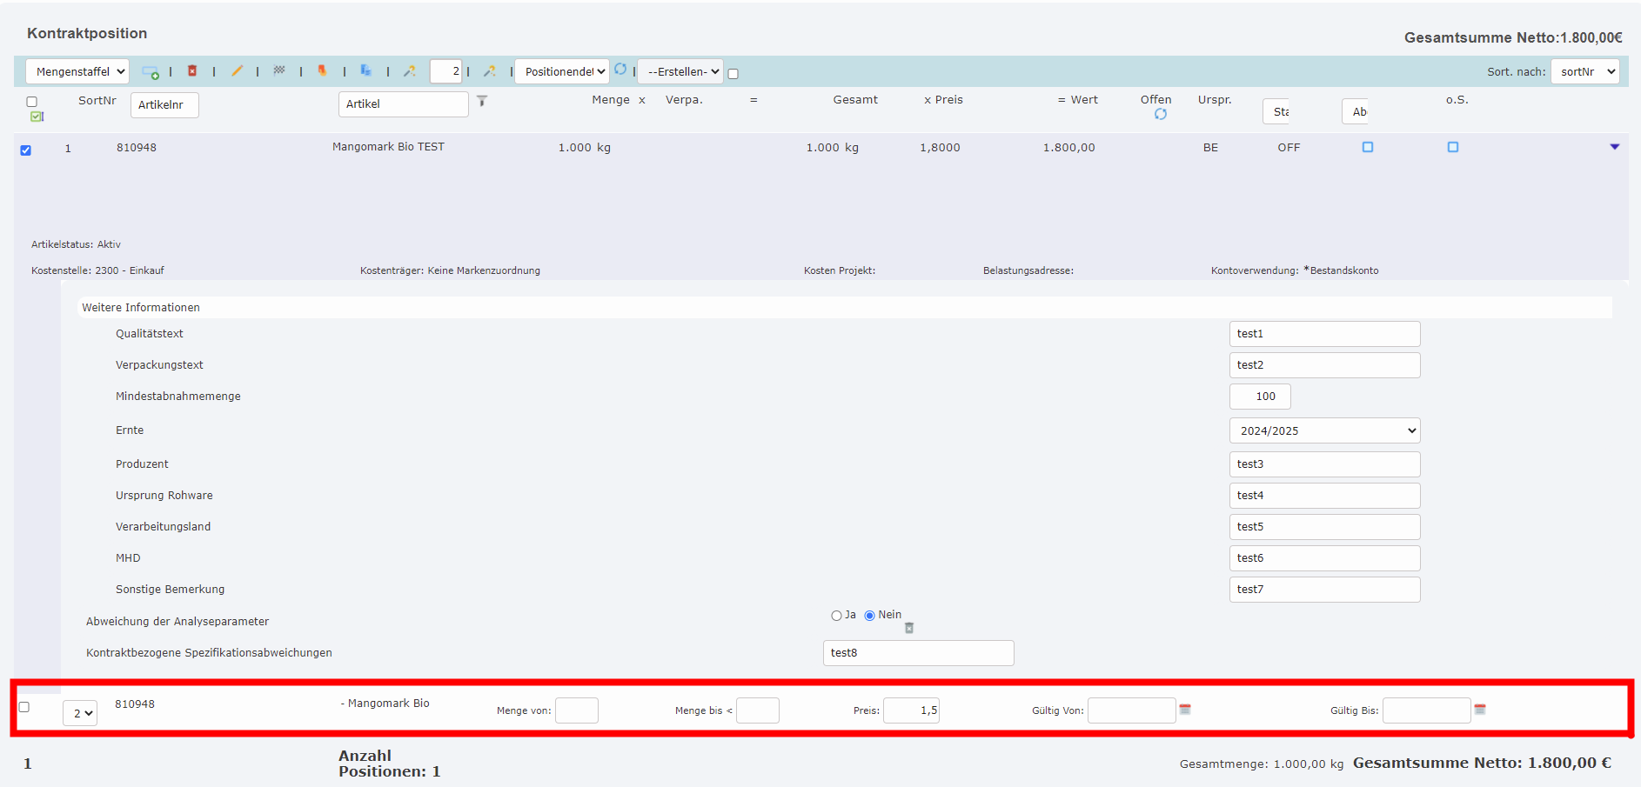The height and width of the screenshot is (787, 1641).
Task: Open calendar picker for Gültig Von
Action: 1185,710
